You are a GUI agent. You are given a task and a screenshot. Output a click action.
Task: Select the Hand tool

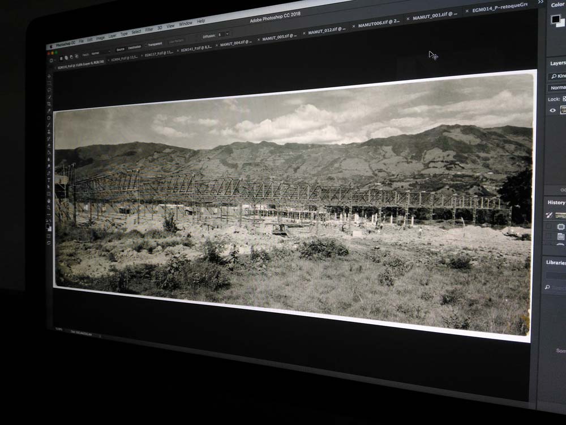pyautogui.click(x=49, y=201)
